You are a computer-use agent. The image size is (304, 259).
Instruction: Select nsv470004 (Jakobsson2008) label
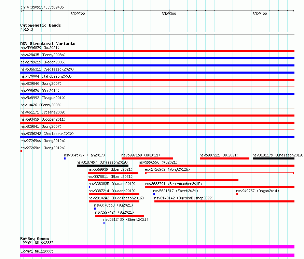[46, 76]
